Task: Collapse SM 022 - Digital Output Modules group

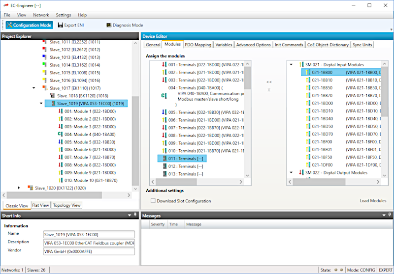Action: tap(291, 172)
